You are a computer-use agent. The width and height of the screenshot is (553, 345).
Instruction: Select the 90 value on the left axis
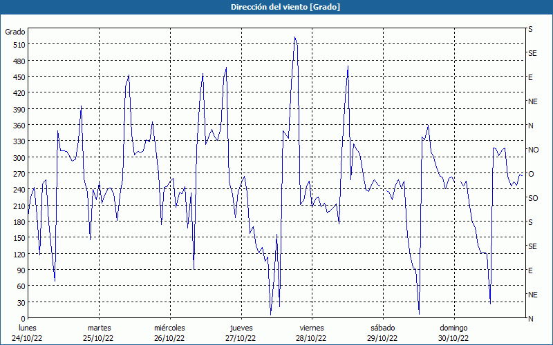pos(21,270)
